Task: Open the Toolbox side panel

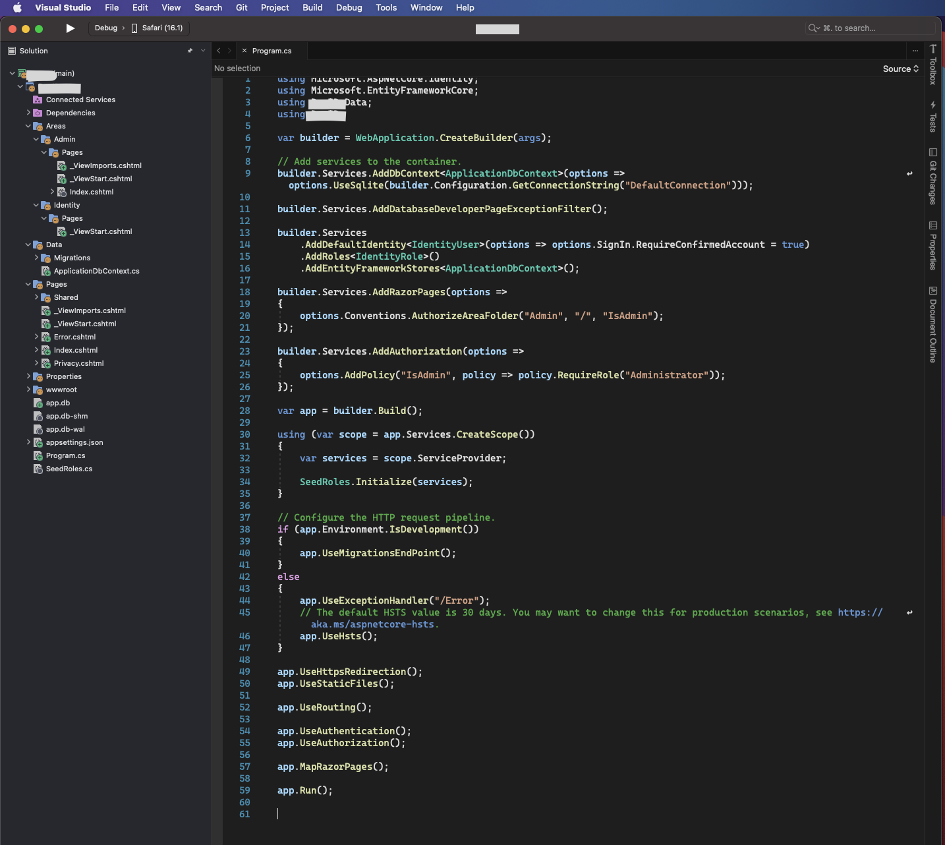Action: 933,66
